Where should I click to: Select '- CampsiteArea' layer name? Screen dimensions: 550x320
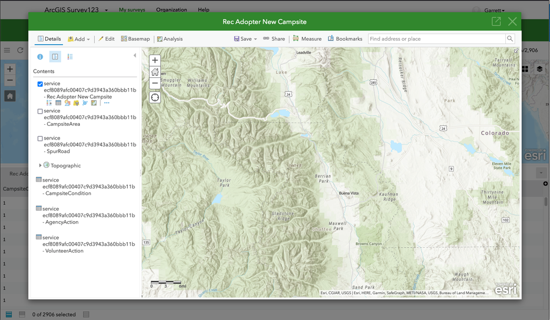pos(62,124)
